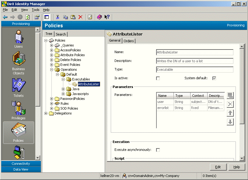Open context help with the arrow-question icon
Viewport: 248px width, 180px height.
pyautogui.click(x=107, y=17)
